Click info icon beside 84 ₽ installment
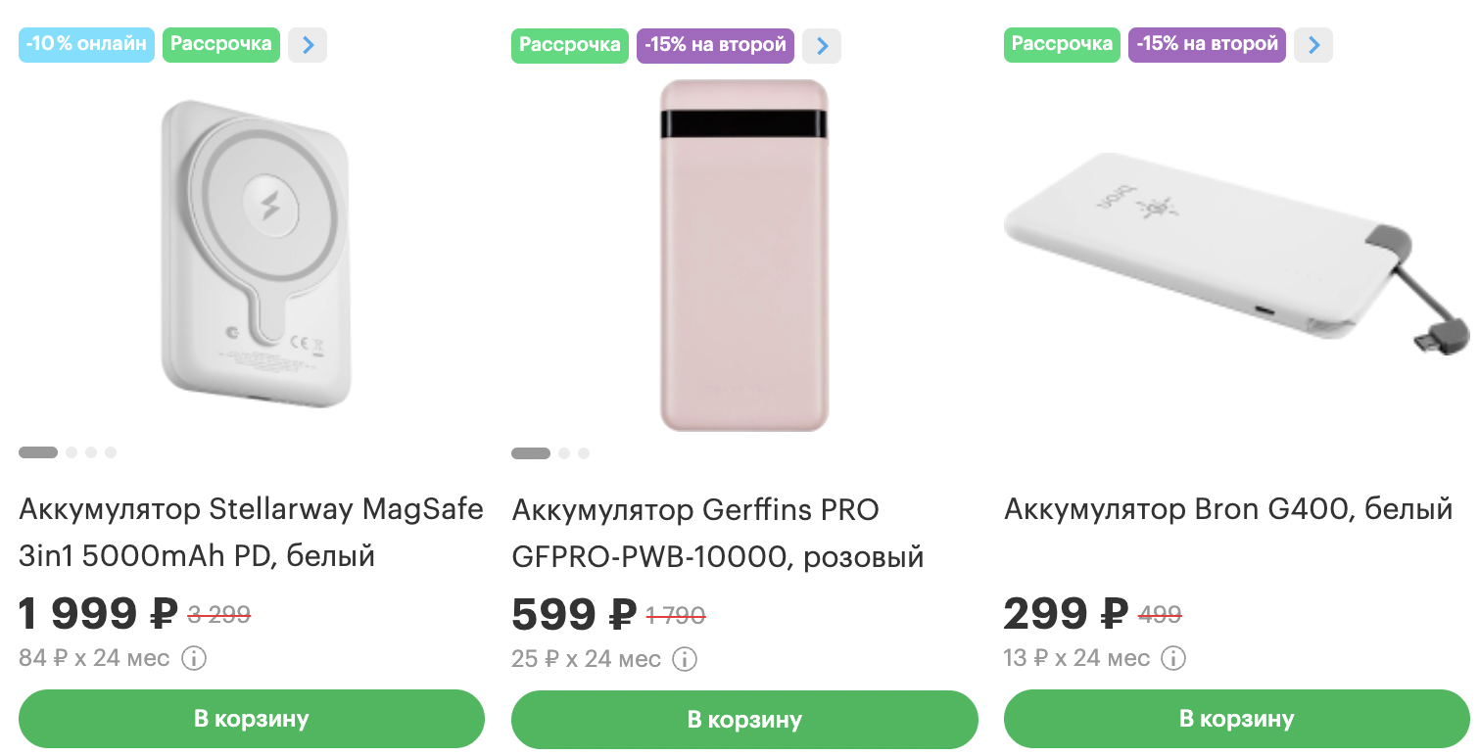Viewport: 1479px width, 756px height. coord(194,659)
